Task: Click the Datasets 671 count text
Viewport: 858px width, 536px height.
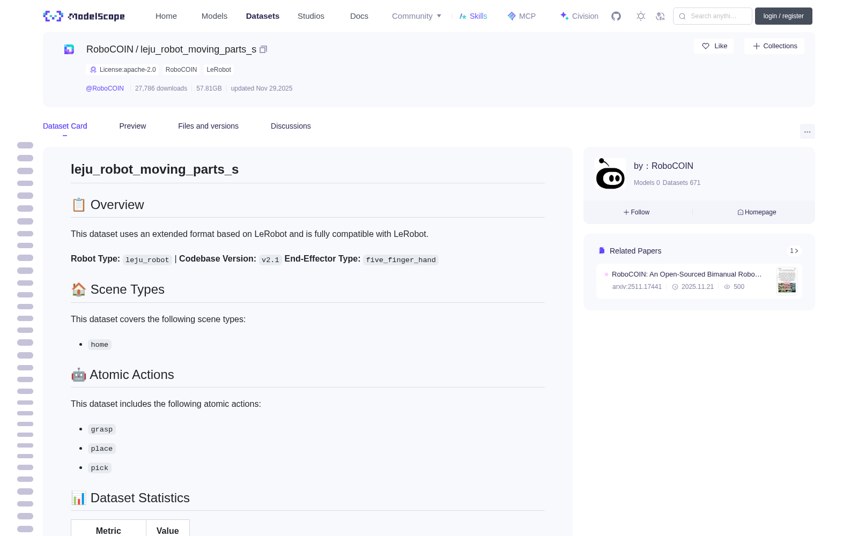Action: [682, 183]
